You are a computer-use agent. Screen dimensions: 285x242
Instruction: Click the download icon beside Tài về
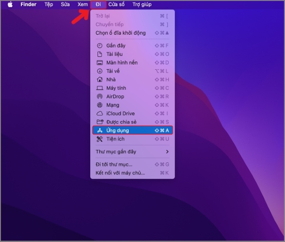tap(100, 71)
